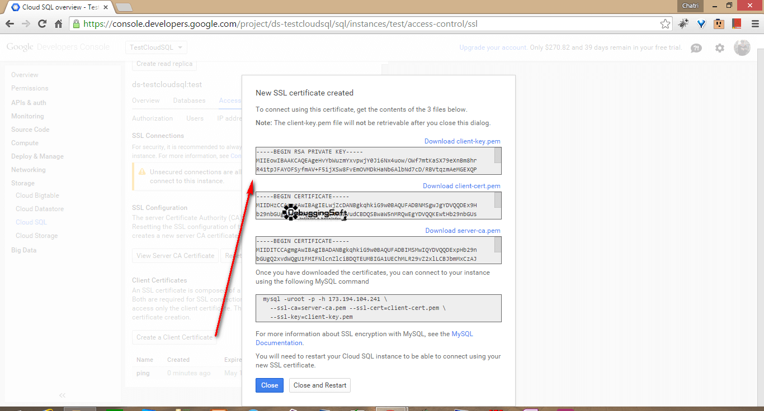Open the MySQL Documentation link
Viewport: 764px width, 411px height.
click(365, 338)
